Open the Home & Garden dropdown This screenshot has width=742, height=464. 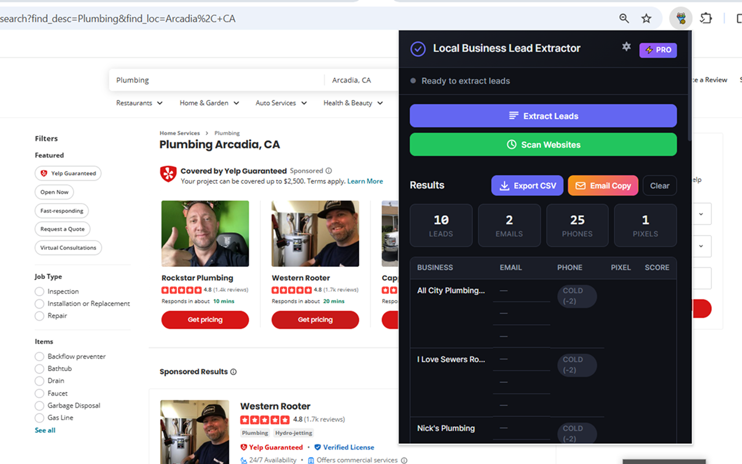point(209,103)
